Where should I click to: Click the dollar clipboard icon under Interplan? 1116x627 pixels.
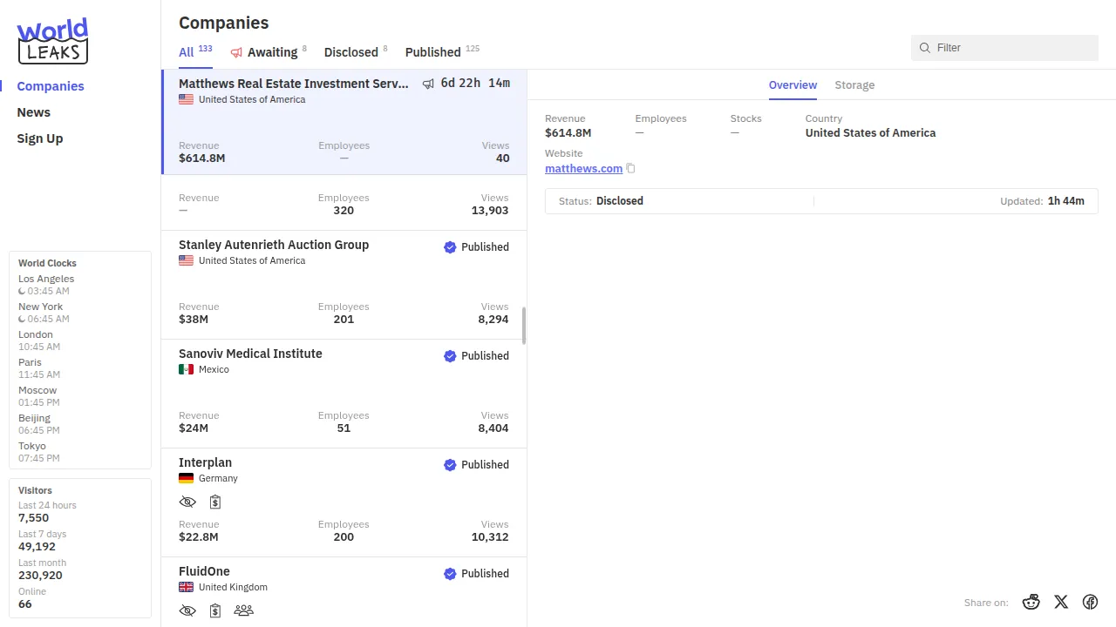tap(215, 502)
